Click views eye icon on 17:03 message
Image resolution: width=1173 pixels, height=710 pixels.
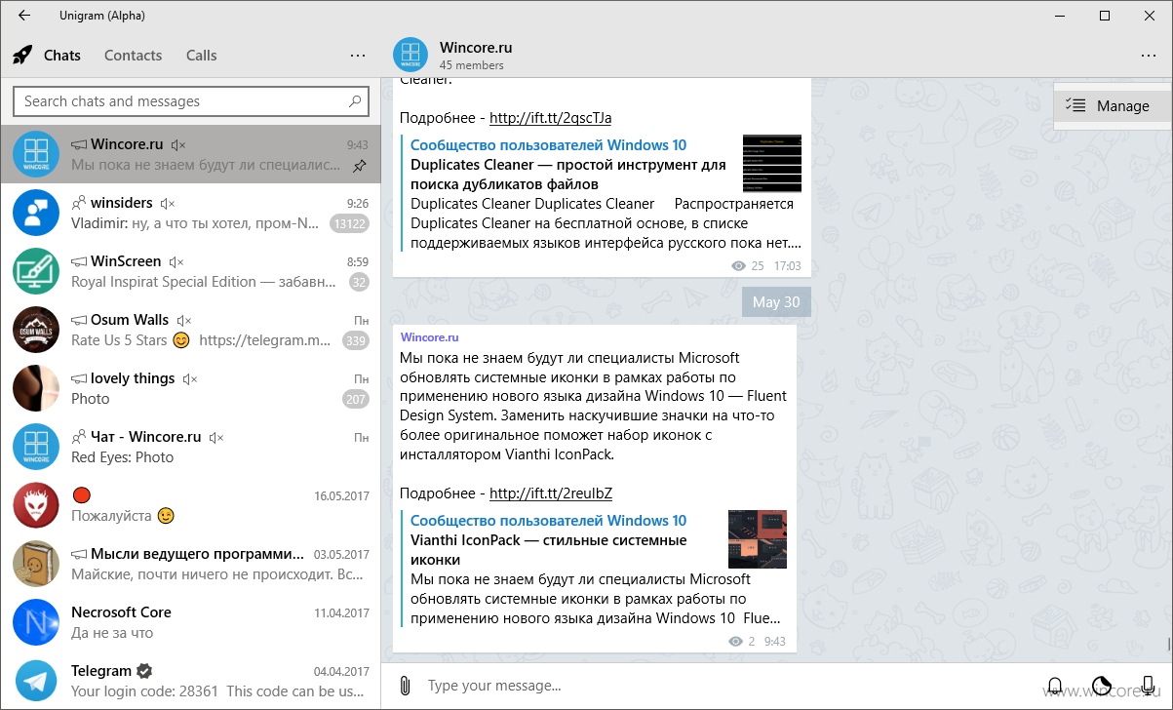pyautogui.click(x=739, y=266)
